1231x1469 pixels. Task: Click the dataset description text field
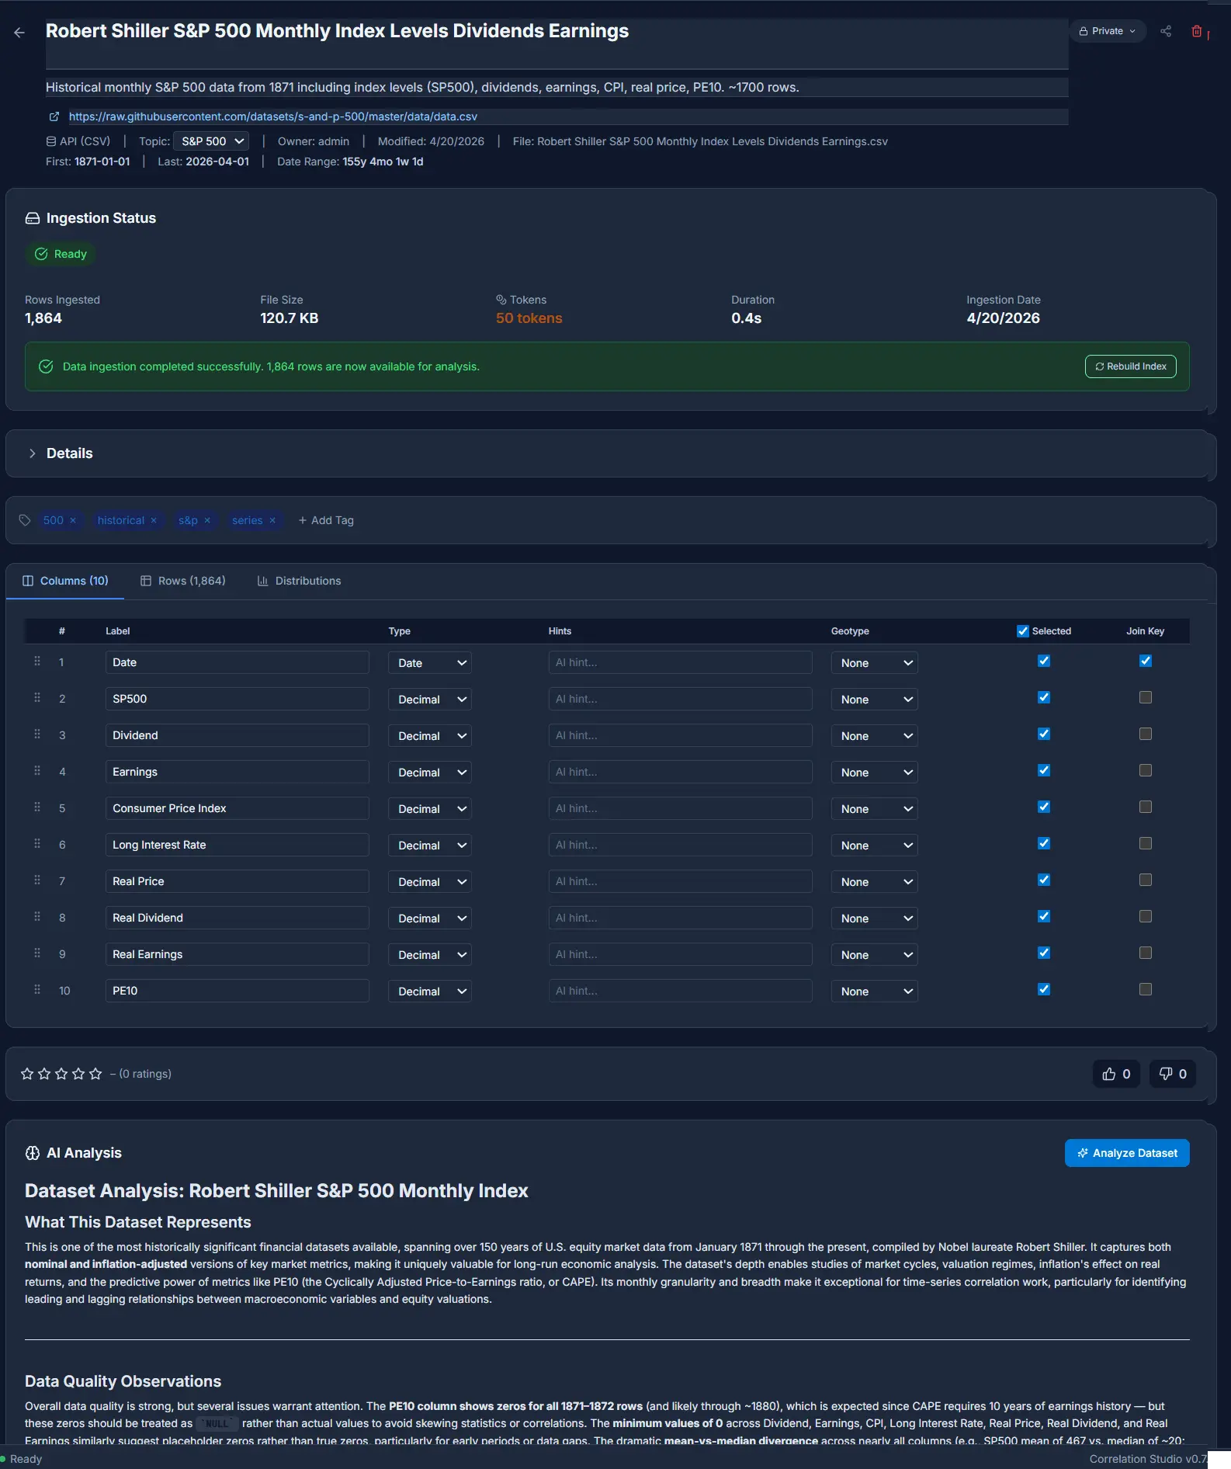pos(557,87)
